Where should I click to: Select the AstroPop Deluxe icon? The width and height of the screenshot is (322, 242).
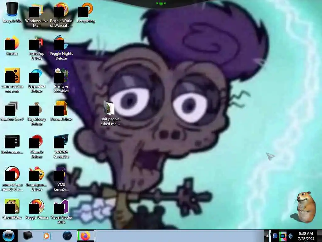[36, 48]
